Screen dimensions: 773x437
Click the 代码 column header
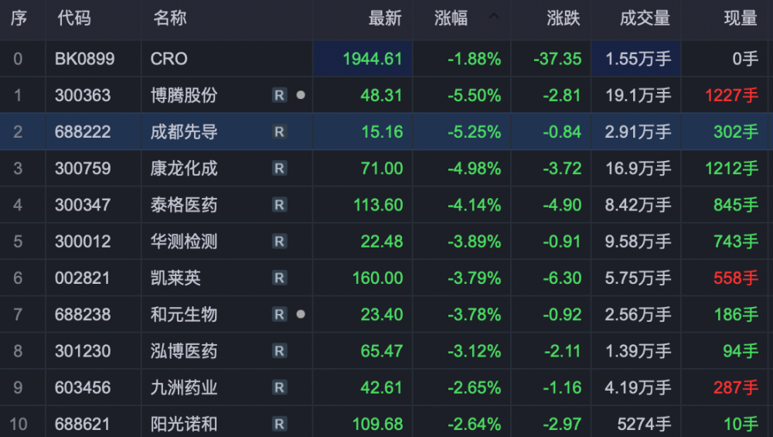pyautogui.click(x=74, y=19)
